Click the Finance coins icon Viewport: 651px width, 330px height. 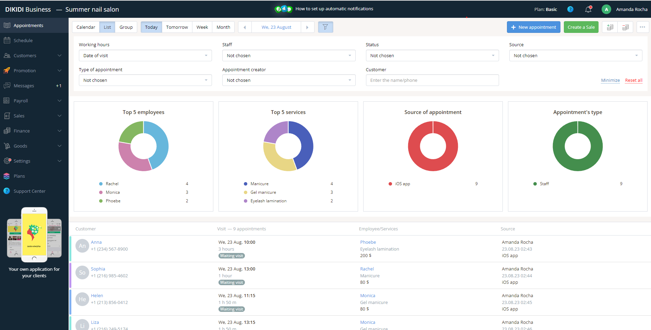pos(7,131)
